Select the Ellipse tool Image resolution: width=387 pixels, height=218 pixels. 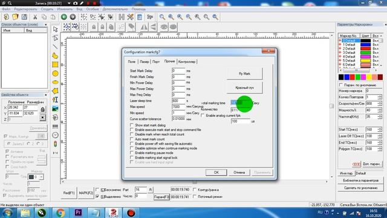click(55, 82)
